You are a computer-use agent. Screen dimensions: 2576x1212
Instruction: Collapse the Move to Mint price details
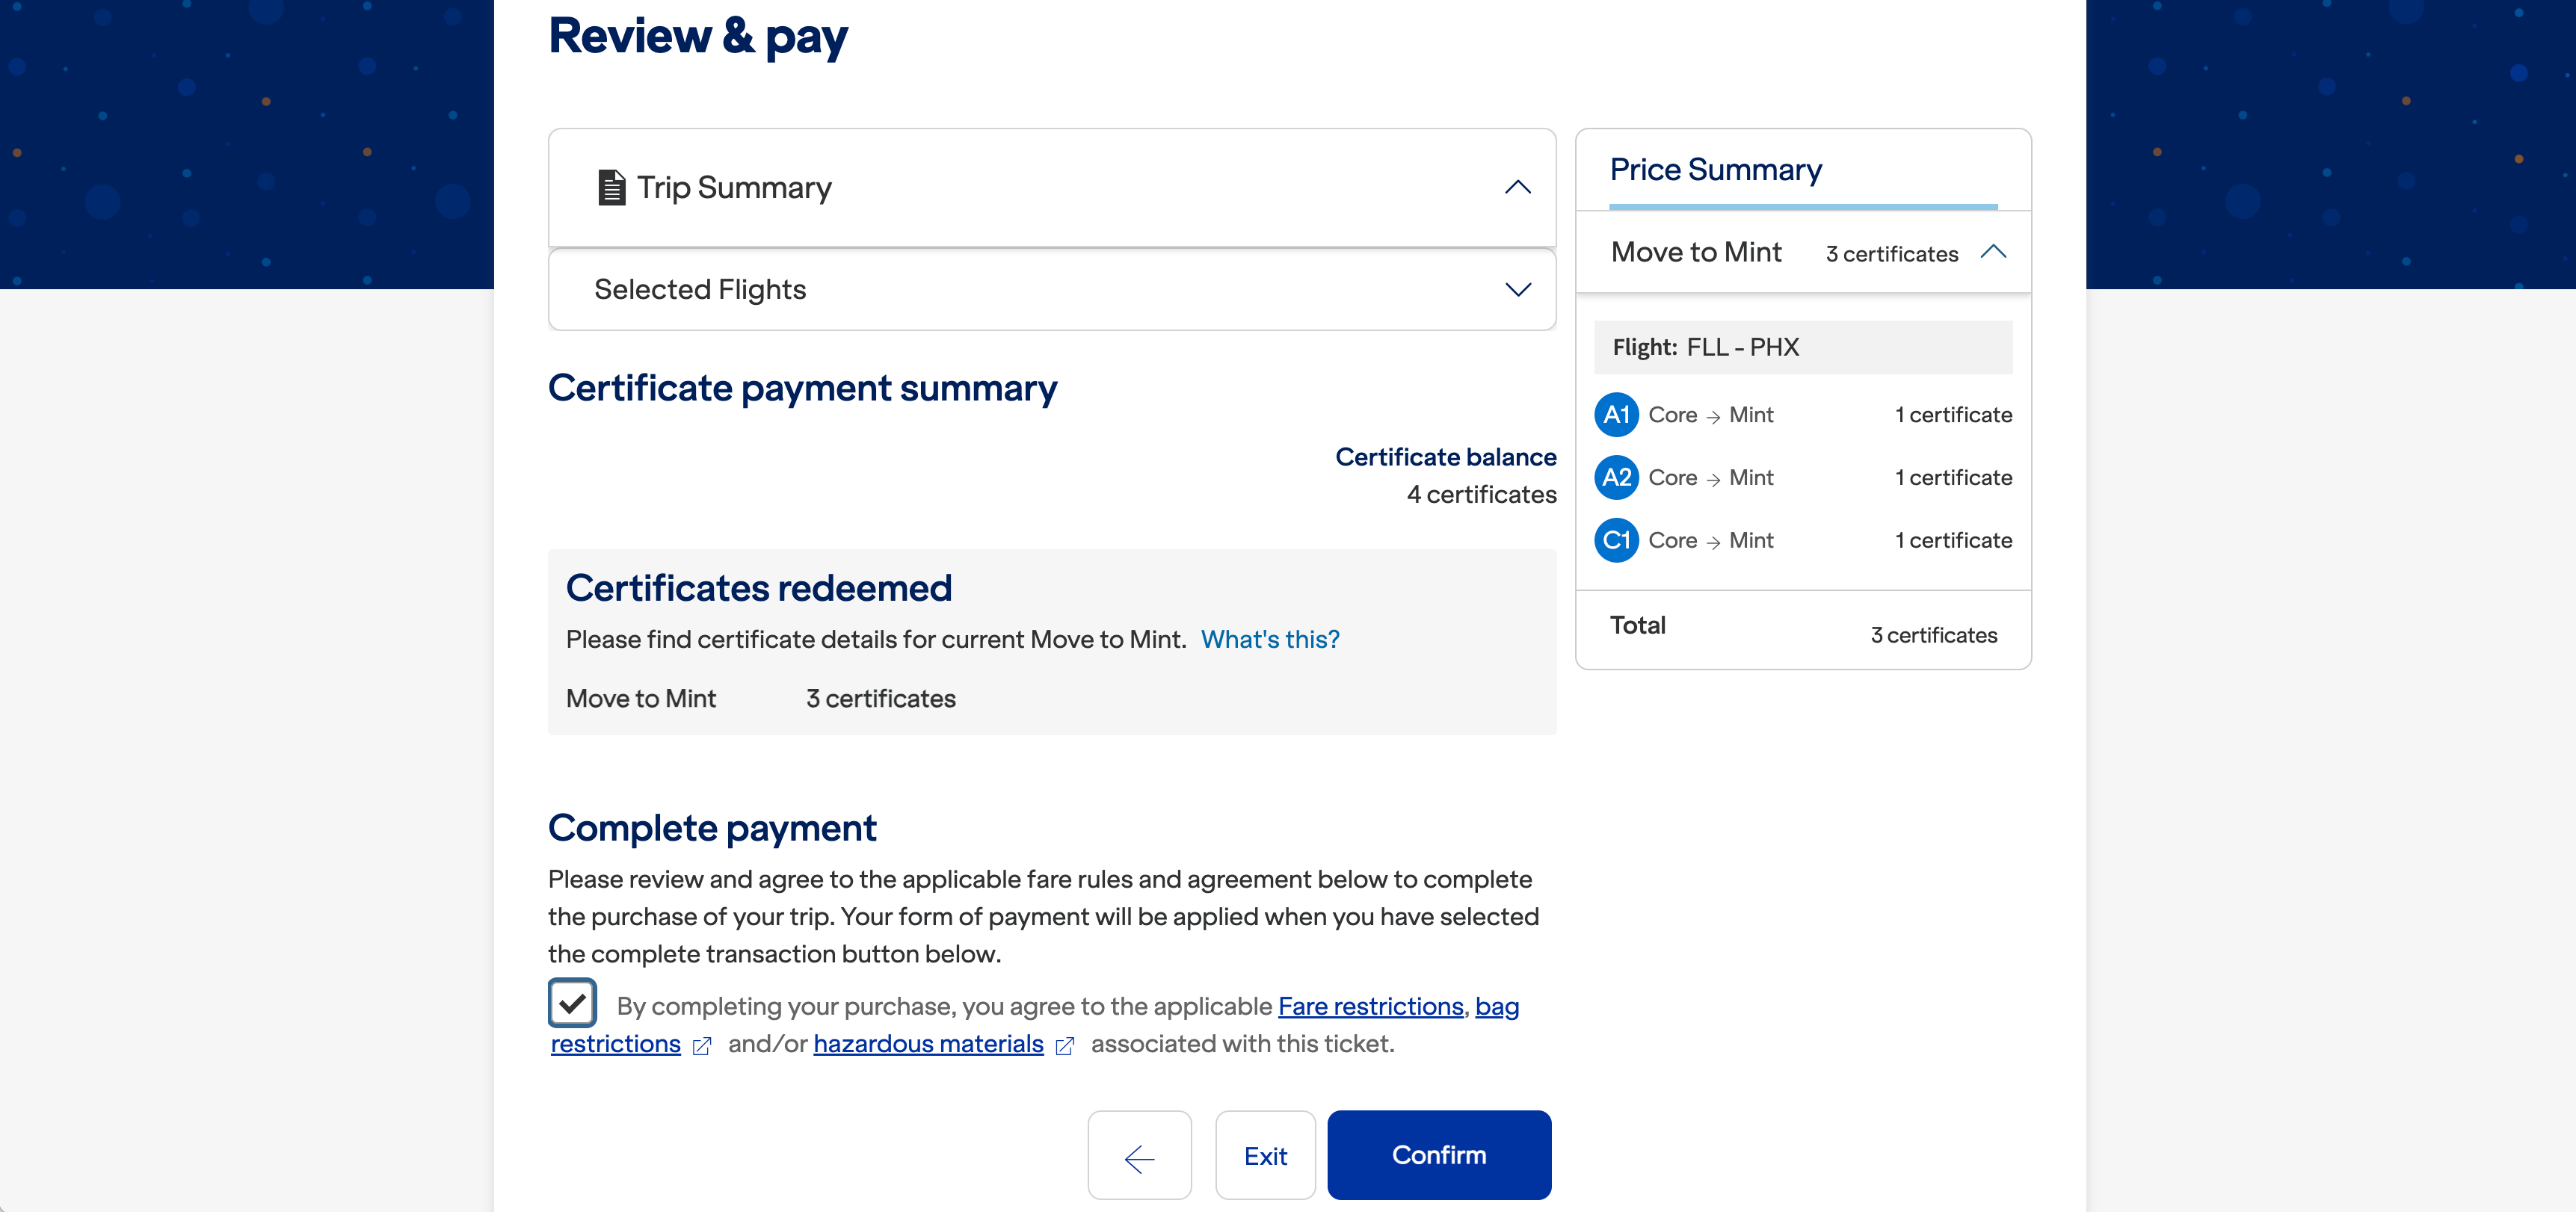pos(1993,252)
